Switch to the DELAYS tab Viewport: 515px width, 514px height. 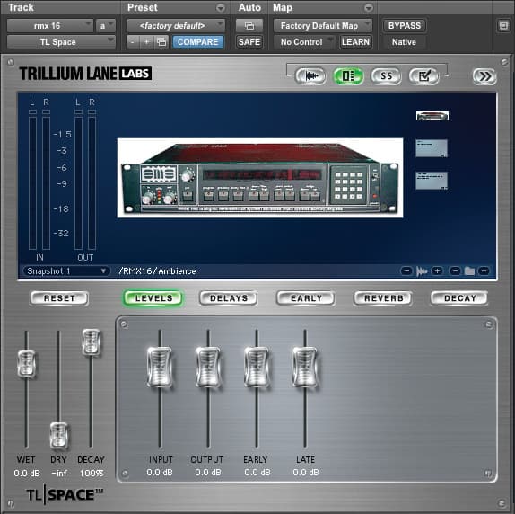229,298
